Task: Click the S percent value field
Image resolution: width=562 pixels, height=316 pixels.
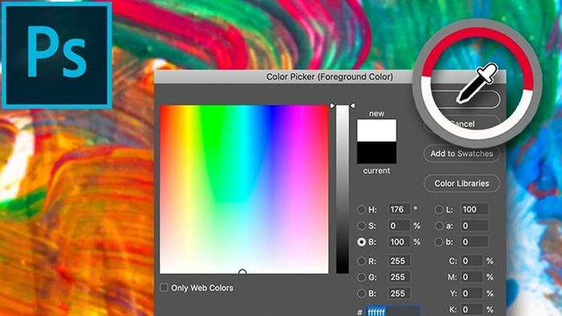Action: point(399,226)
